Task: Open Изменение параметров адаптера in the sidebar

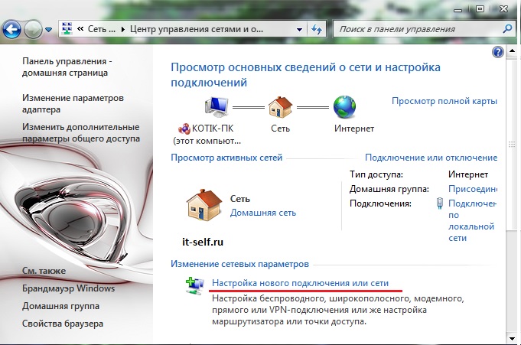Action: [x=73, y=104]
